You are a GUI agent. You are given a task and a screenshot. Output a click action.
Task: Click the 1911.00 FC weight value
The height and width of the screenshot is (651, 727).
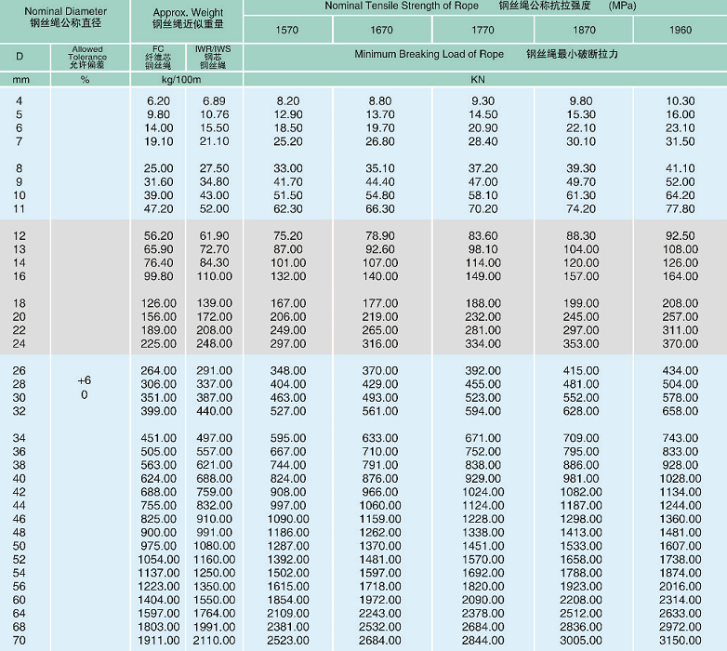coord(158,641)
